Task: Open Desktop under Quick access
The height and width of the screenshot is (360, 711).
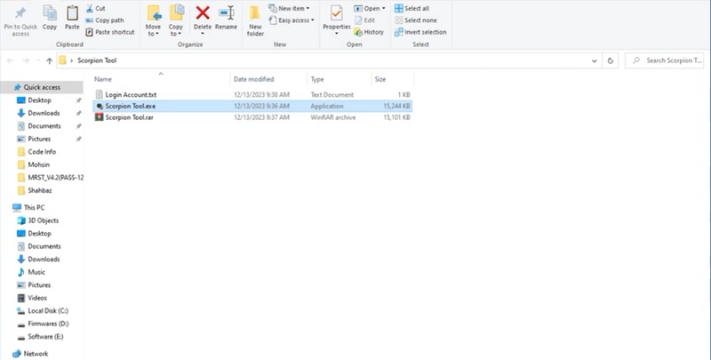Action: coord(39,100)
